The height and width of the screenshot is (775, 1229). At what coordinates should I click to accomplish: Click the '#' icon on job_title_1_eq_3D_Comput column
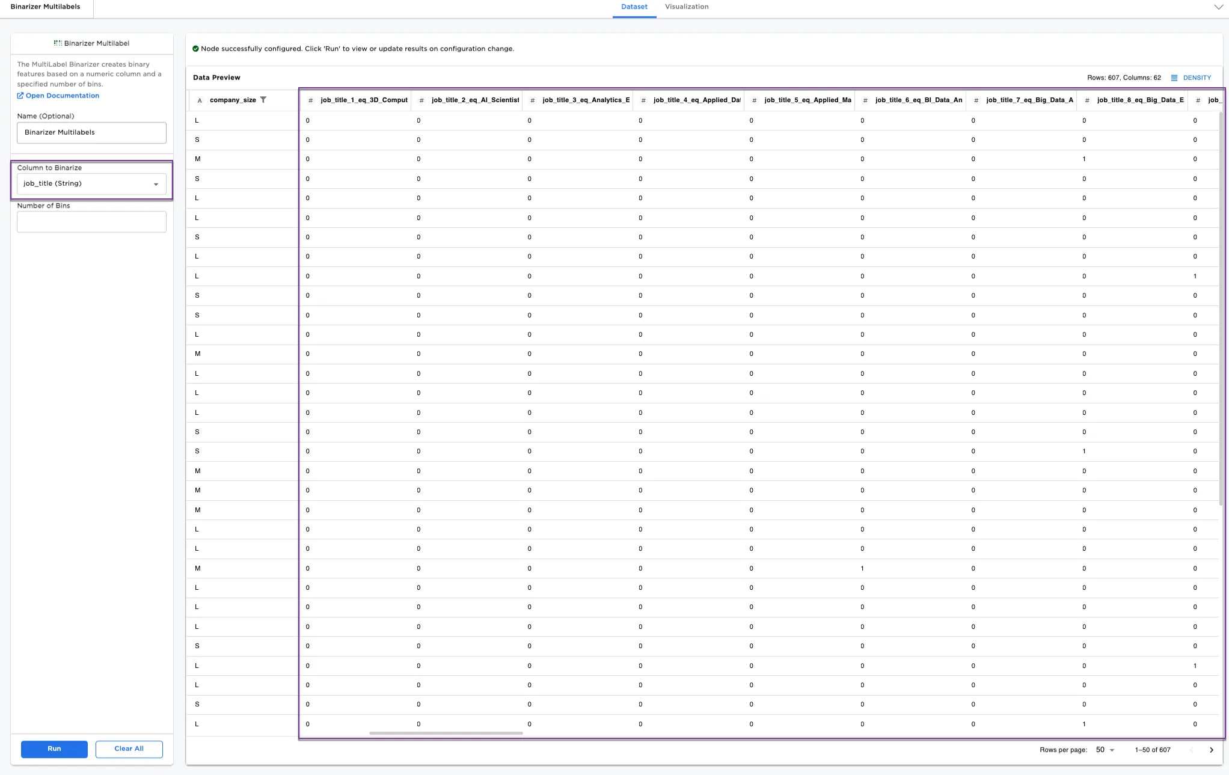pos(310,100)
